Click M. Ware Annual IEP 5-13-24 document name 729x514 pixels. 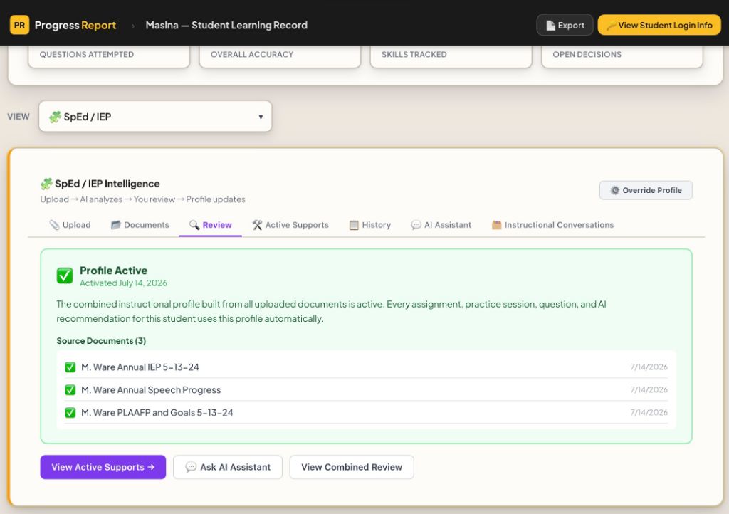[140, 367]
